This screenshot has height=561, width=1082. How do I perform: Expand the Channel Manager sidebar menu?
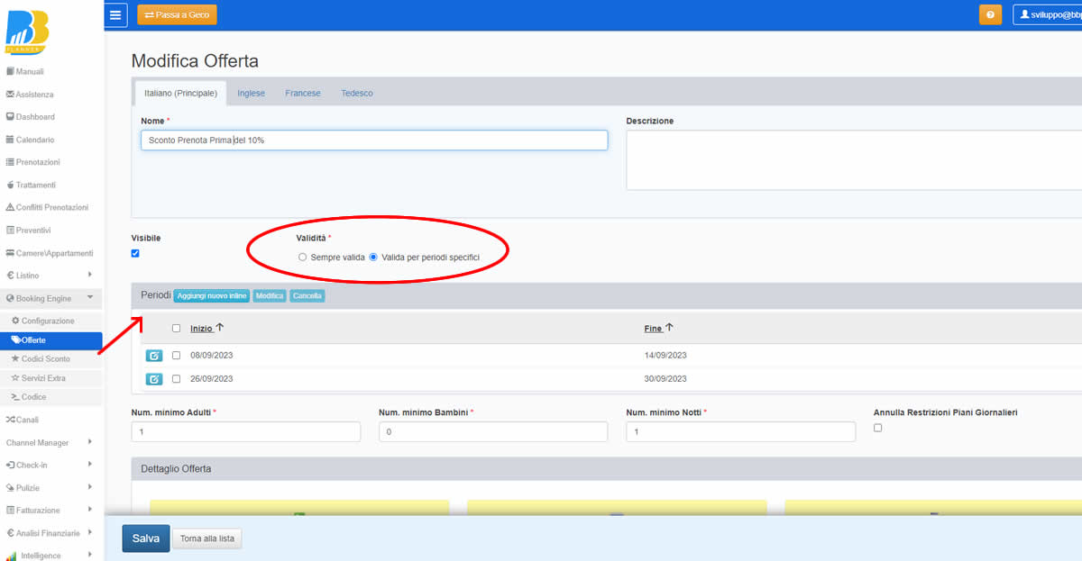[51, 442]
